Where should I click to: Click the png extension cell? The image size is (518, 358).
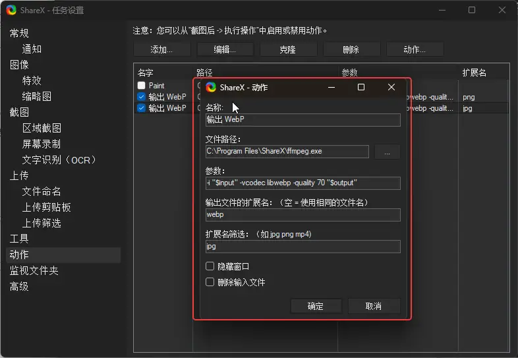(469, 97)
